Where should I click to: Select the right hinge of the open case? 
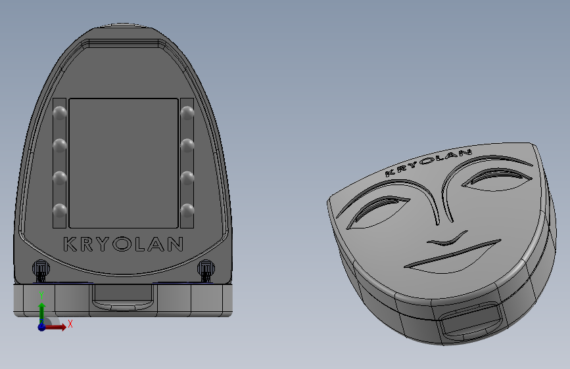coord(206,271)
